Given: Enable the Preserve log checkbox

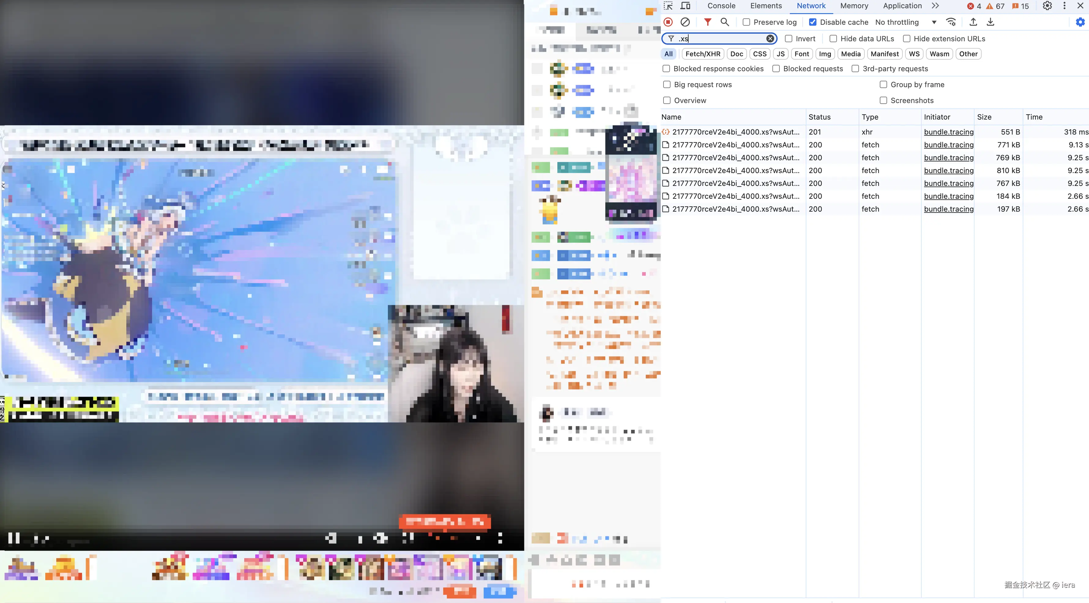Looking at the screenshot, I should click(x=747, y=22).
